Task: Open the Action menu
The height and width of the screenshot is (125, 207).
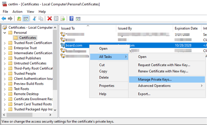Action: tap(18, 12)
